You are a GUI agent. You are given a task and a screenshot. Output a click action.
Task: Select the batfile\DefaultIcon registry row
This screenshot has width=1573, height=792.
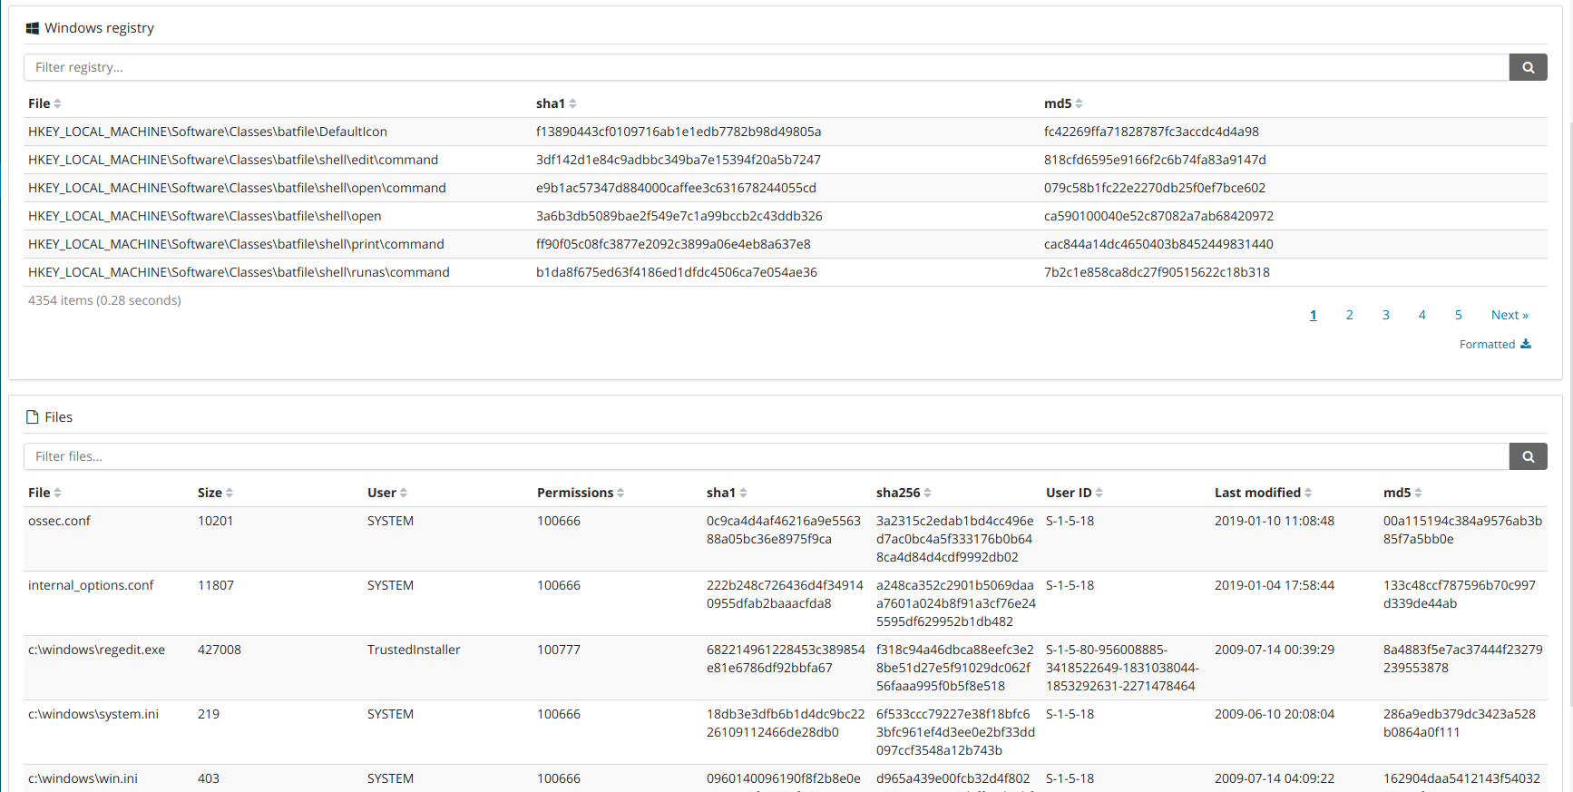pyautogui.click(x=208, y=132)
